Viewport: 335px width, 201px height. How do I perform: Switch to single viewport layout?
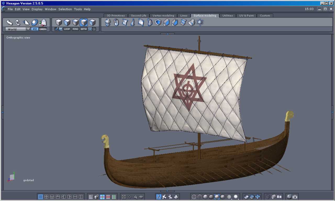[x=41, y=197]
